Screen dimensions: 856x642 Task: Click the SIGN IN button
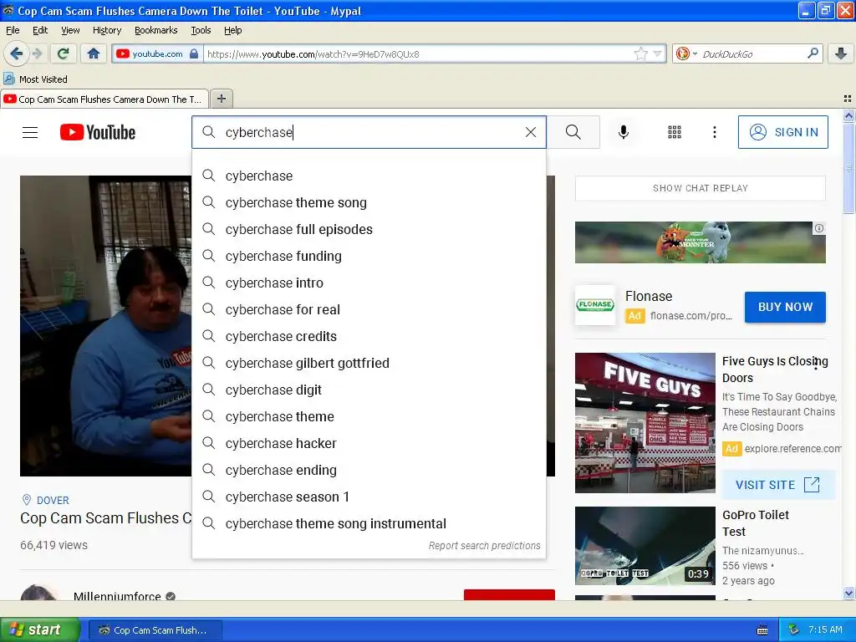click(782, 132)
